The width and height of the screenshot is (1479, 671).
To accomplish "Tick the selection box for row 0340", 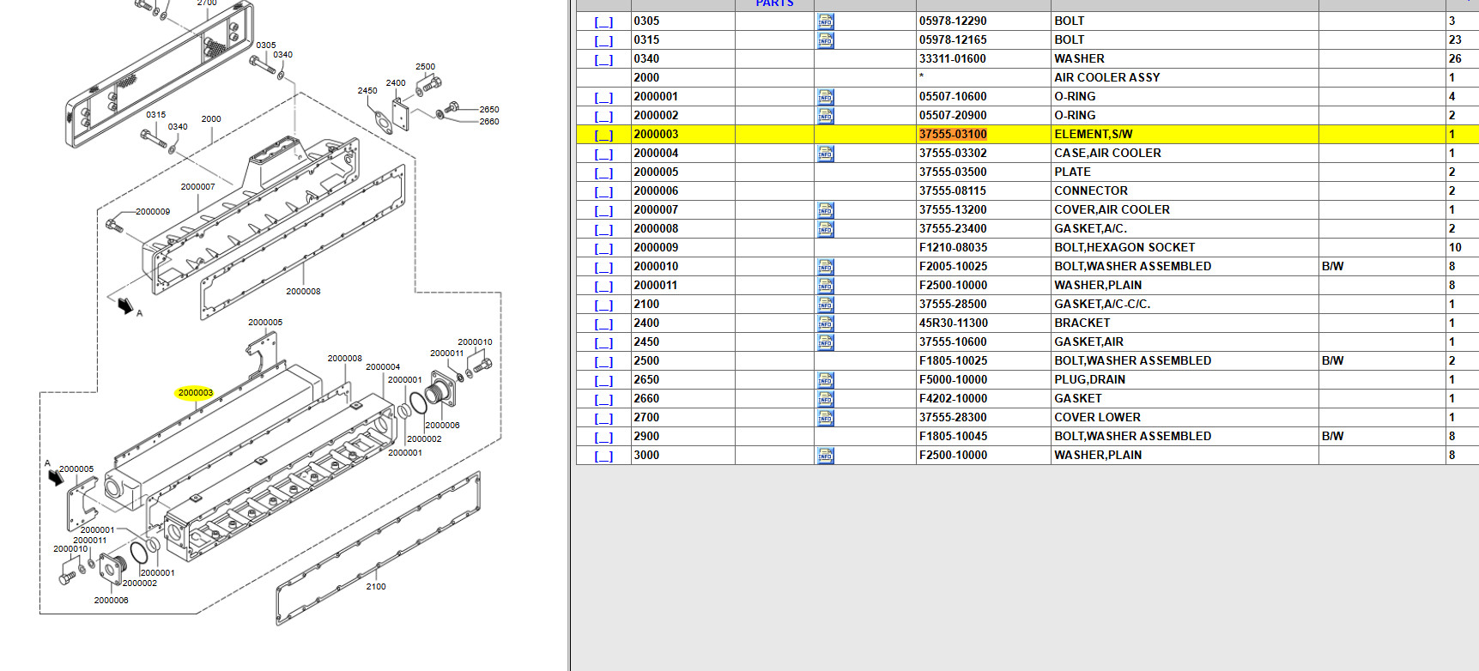I will pyautogui.click(x=603, y=60).
